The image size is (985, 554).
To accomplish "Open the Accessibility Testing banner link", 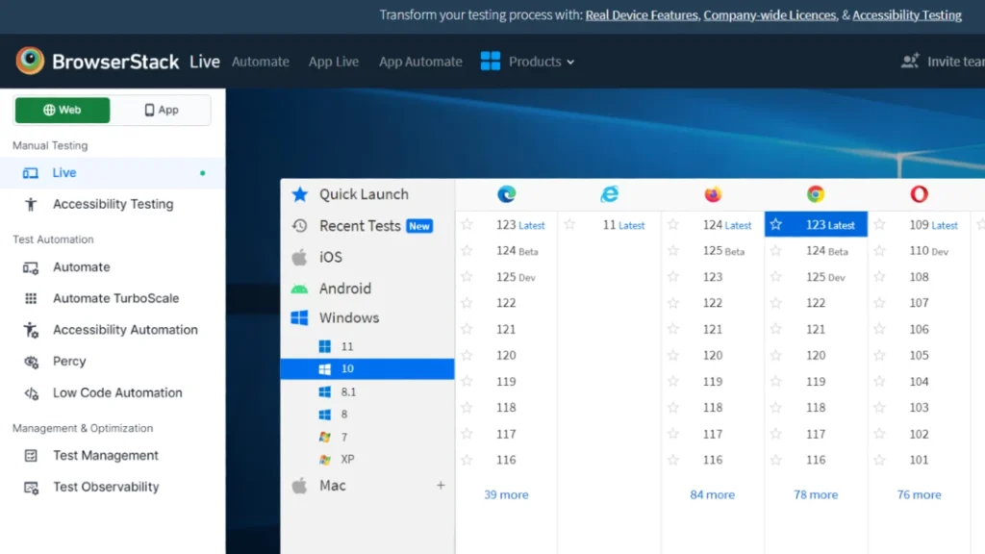I will 907,15.
